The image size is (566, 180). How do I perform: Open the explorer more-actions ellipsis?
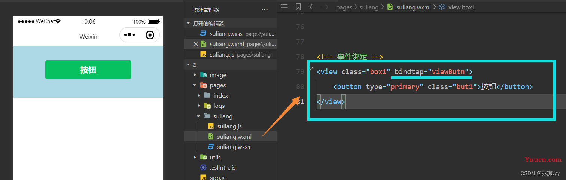[x=265, y=10]
